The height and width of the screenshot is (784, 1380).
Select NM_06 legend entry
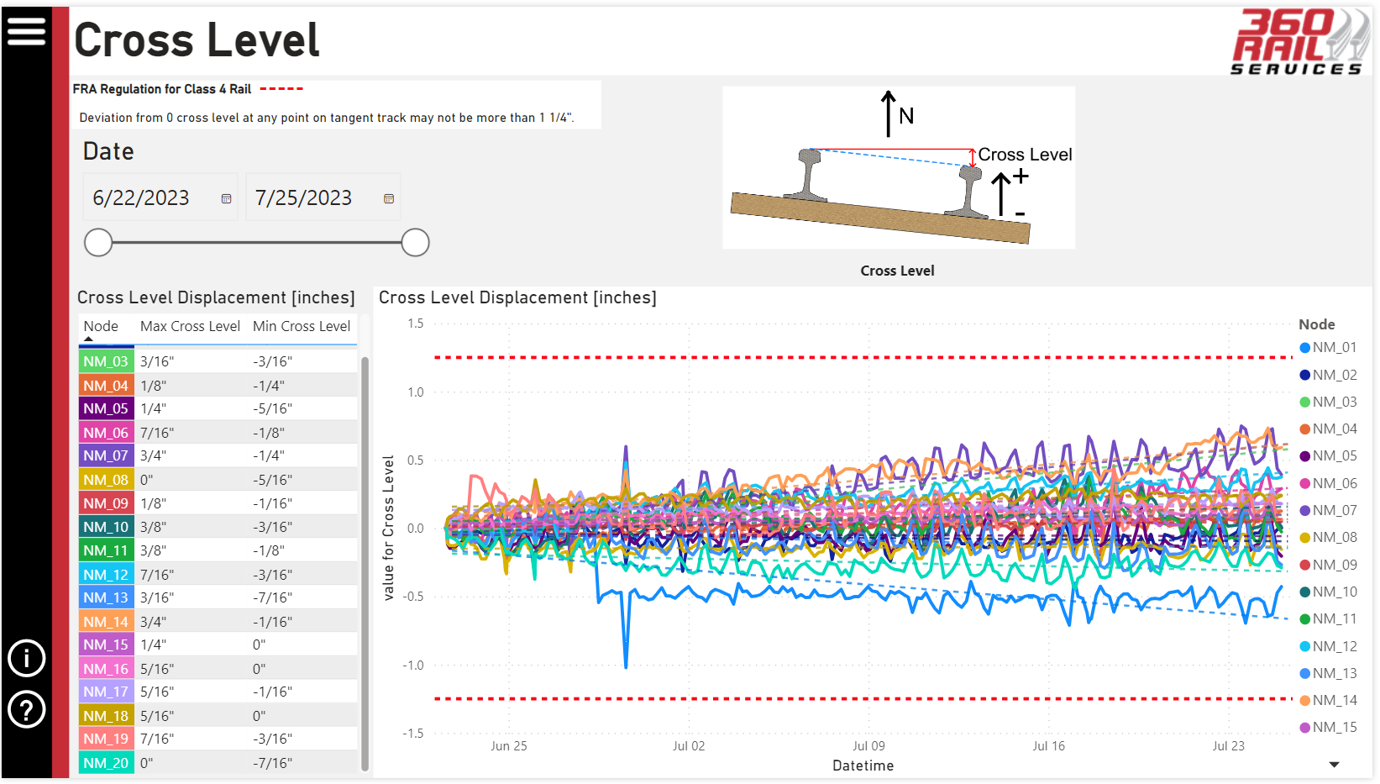point(1328,483)
